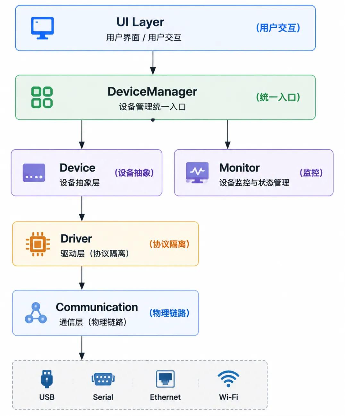Click the 设备管理统一入口 subtitle
This screenshot has width=345, height=416.
coord(152,107)
